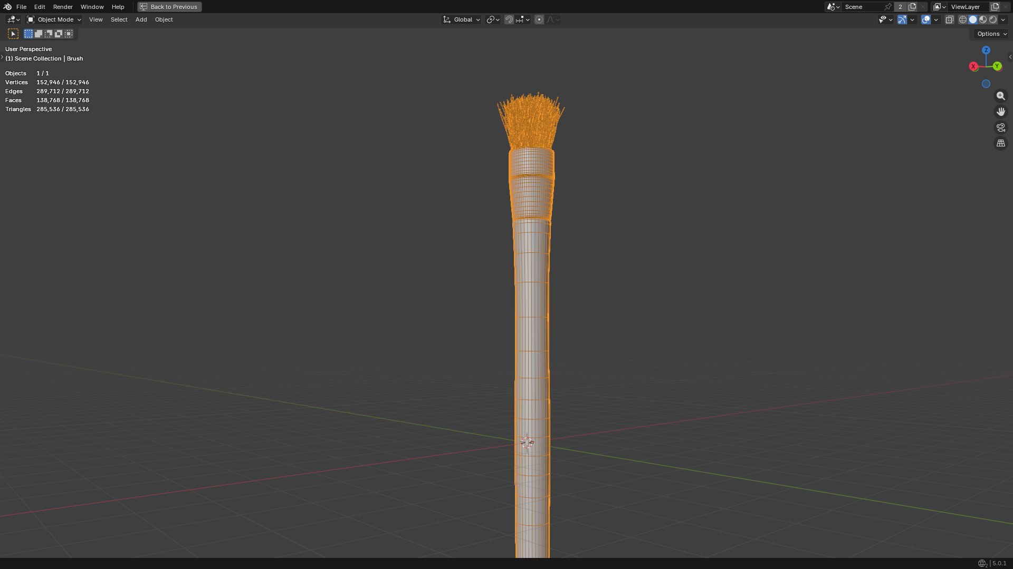
Task: Open the transform pivot point dropdown
Action: coord(493,19)
